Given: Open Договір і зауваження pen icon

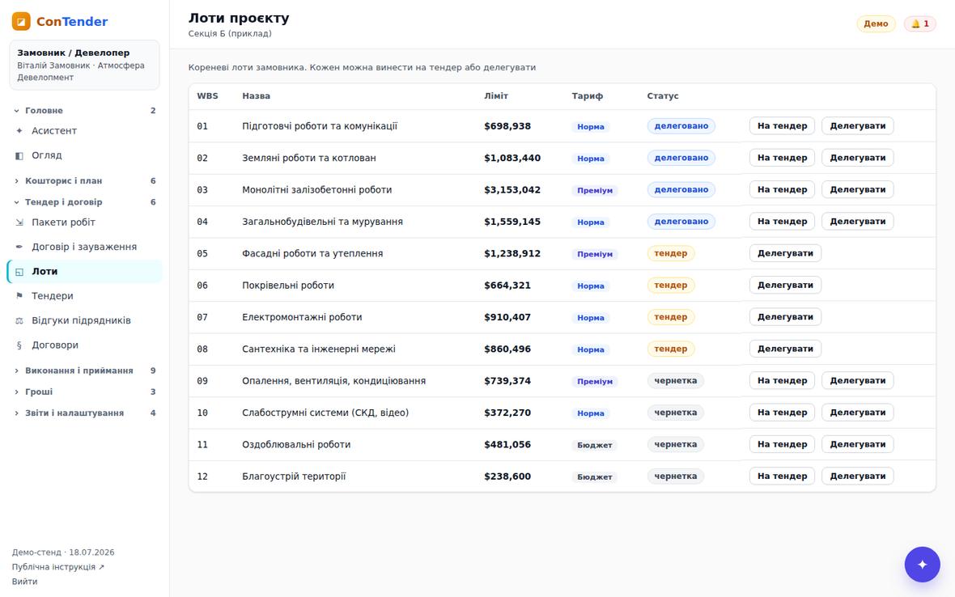Looking at the screenshot, I should click(x=19, y=247).
